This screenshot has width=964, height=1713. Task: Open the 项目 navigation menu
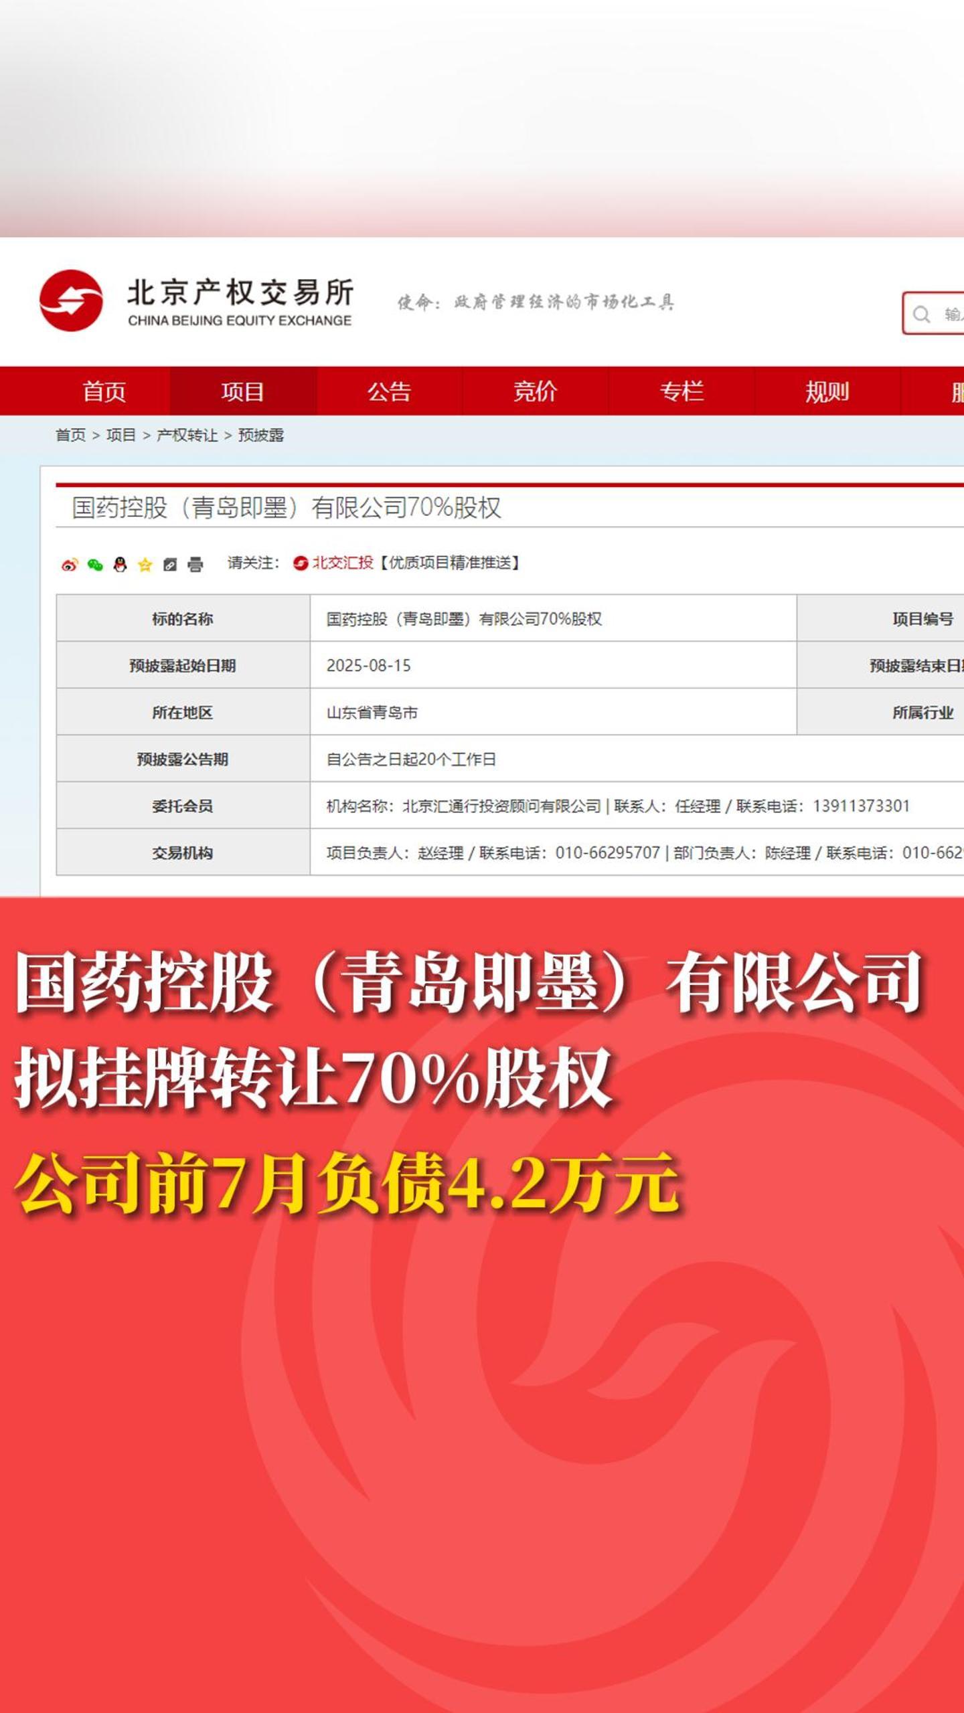coord(242,391)
